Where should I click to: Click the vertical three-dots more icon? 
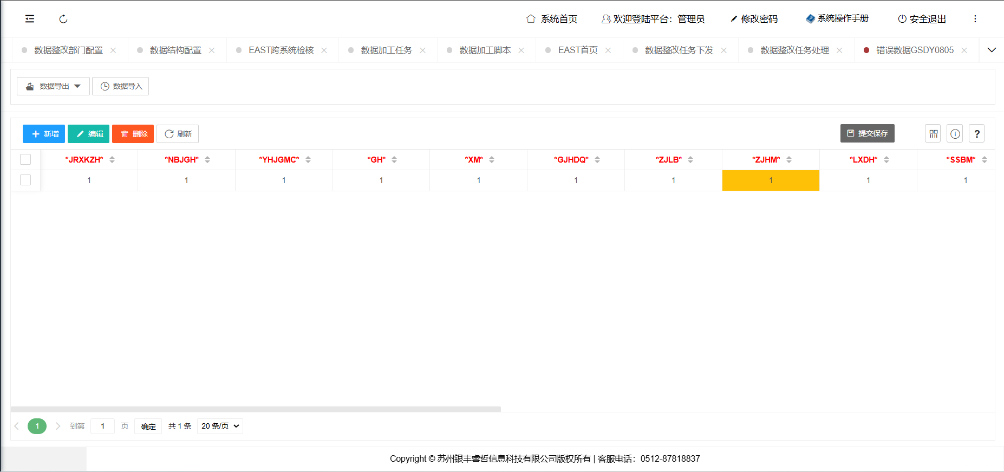(975, 19)
